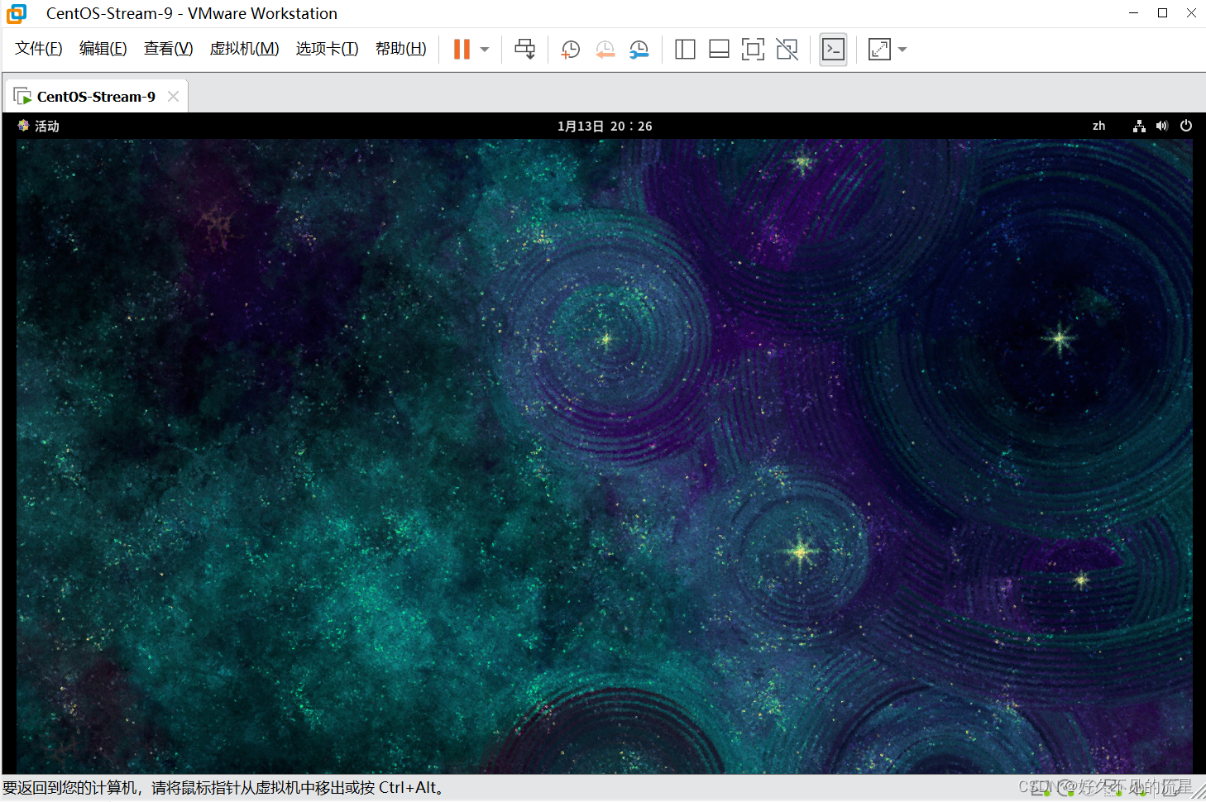Pause the virtual machine with the orange pause button

tap(462, 50)
